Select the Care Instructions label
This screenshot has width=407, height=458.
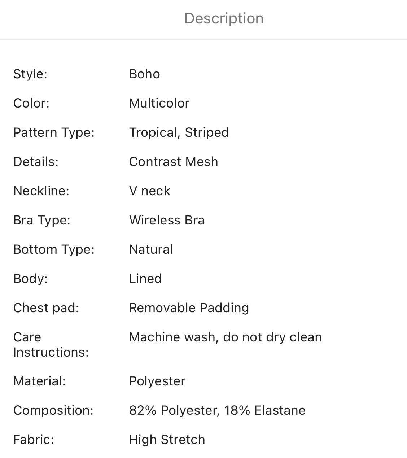tap(51, 345)
